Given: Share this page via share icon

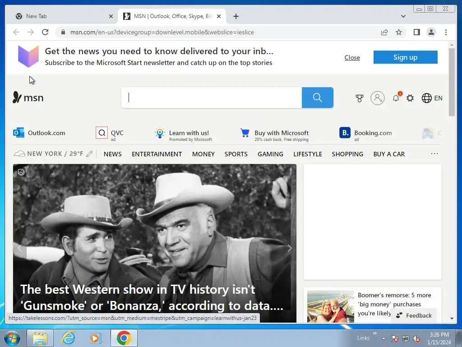Looking at the screenshot, I should point(384,32).
